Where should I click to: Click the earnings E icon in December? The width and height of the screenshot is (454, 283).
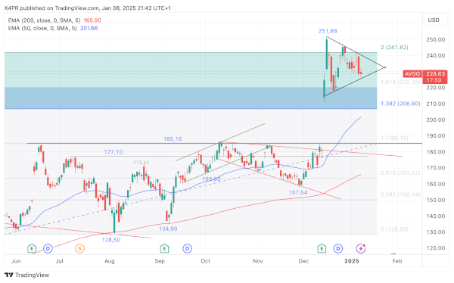tap(322, 248)
